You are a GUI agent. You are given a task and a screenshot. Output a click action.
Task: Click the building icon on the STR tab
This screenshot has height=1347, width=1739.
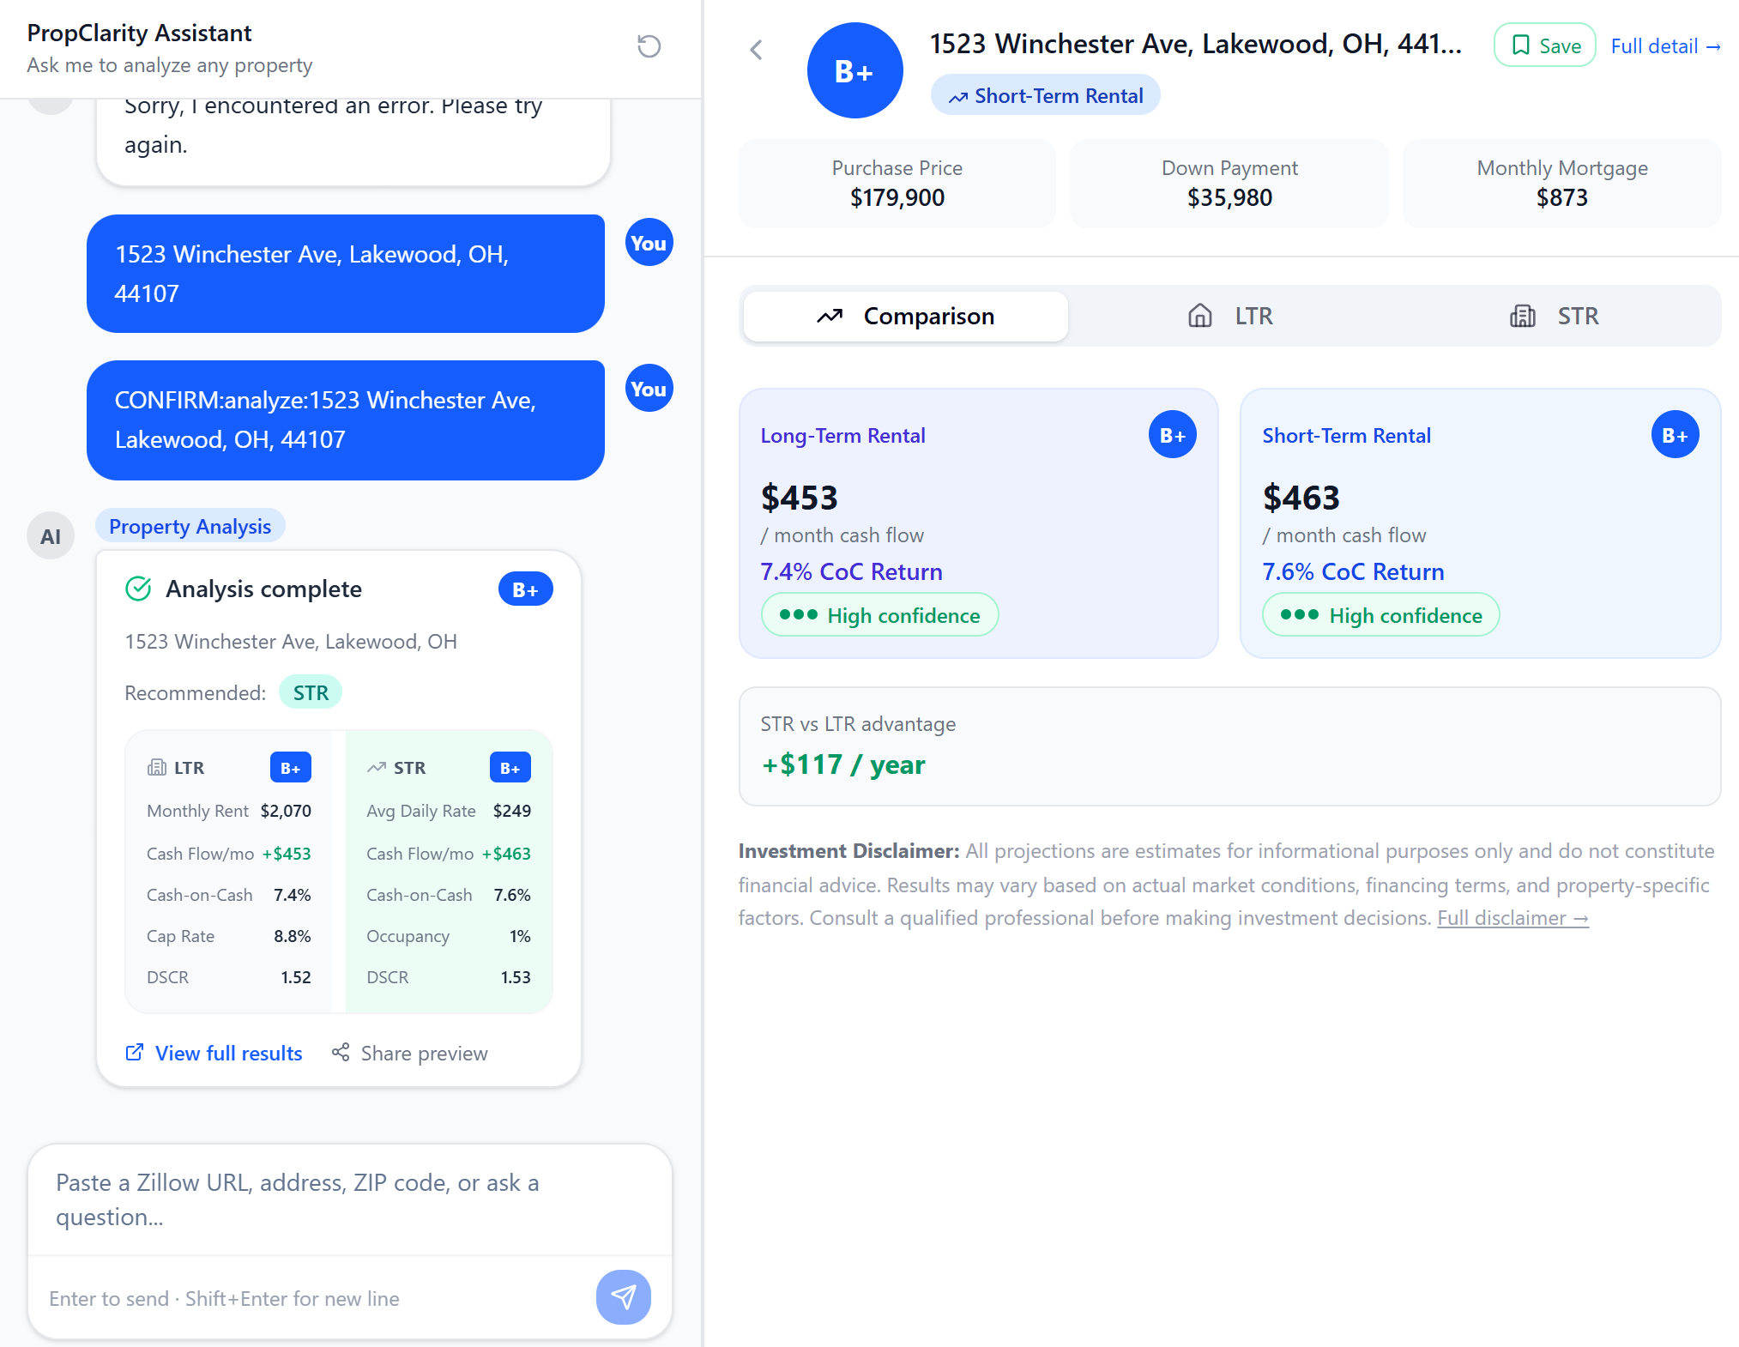coord(1522,316)
